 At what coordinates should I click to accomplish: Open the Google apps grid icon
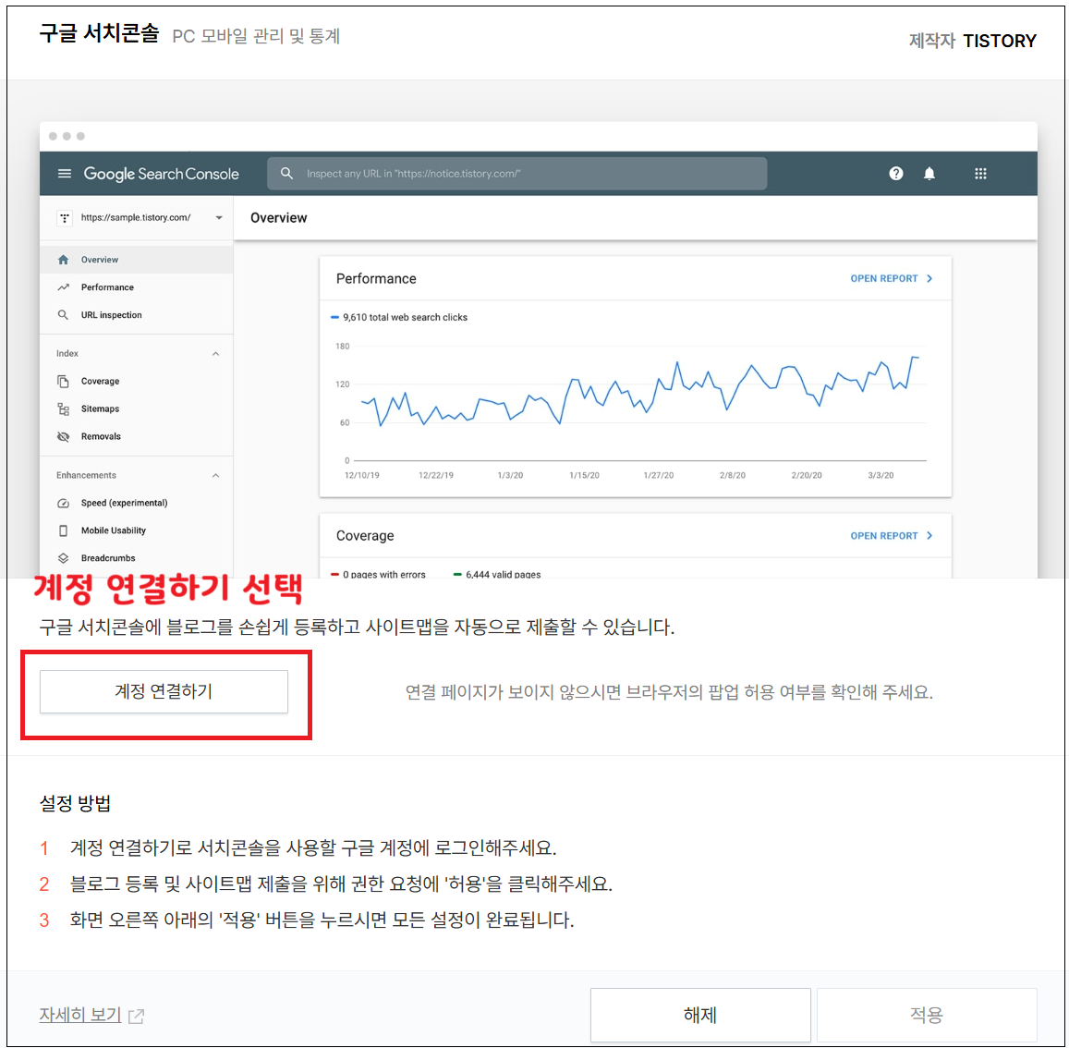point(980,173)
